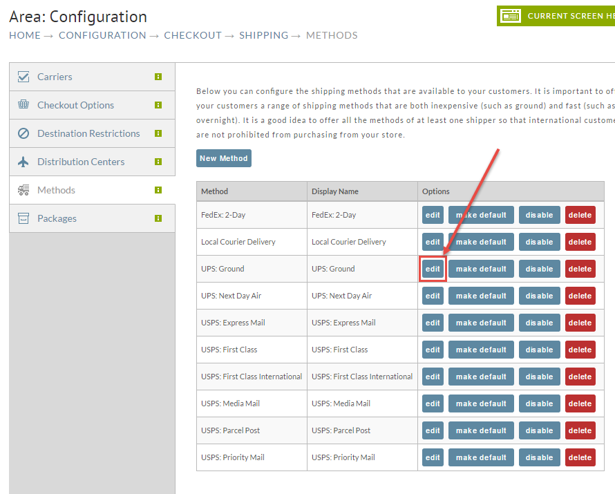The width and height of the screenshot is (615, 494).
Task: Delete UPS: Next Day Air
Action: click(580, 296)
